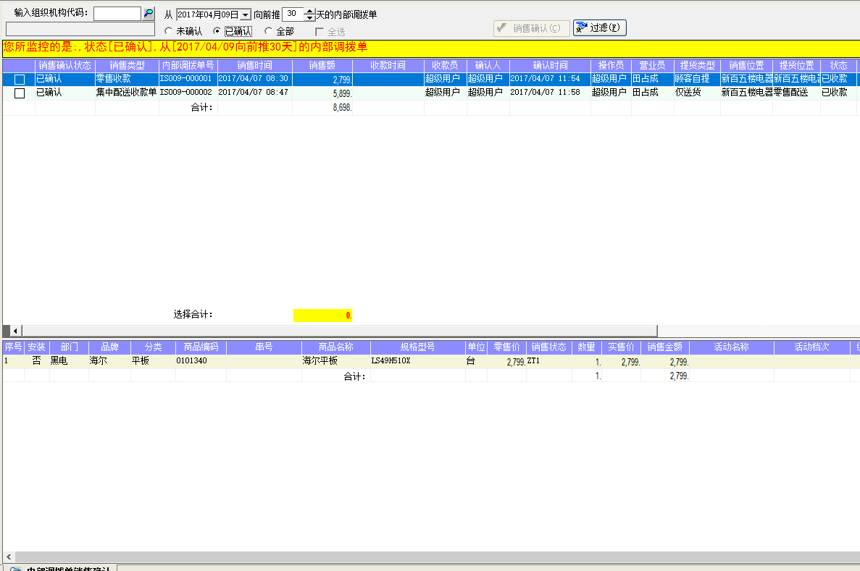Check the box for order IS009-000001
Screen dimensions: 860x571
point(19,80)
